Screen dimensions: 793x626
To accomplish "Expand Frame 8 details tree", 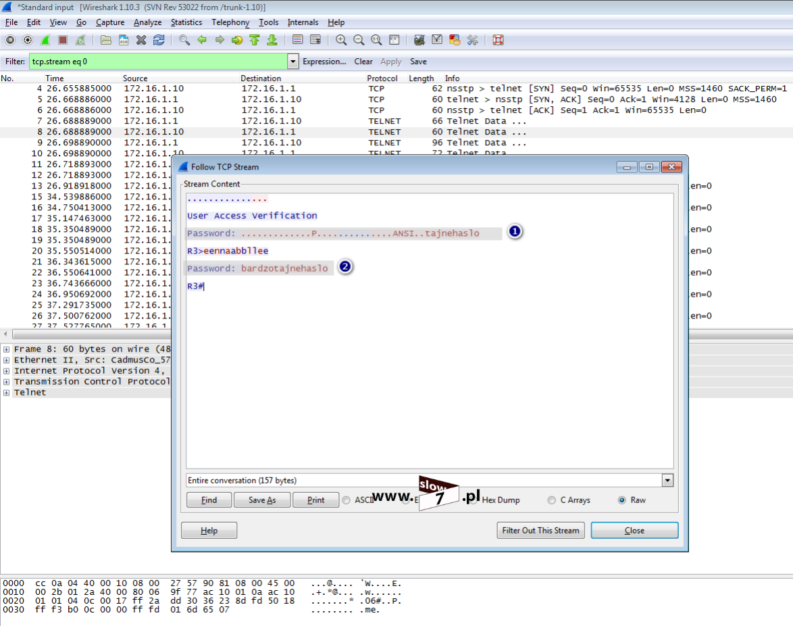I will (x=6, y=350).
